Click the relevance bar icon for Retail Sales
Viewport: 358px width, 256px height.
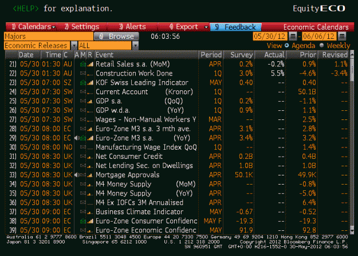coord(91,65)
